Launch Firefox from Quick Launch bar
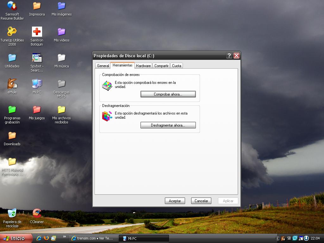Screen dimensions: 324x243 [46, 238]
